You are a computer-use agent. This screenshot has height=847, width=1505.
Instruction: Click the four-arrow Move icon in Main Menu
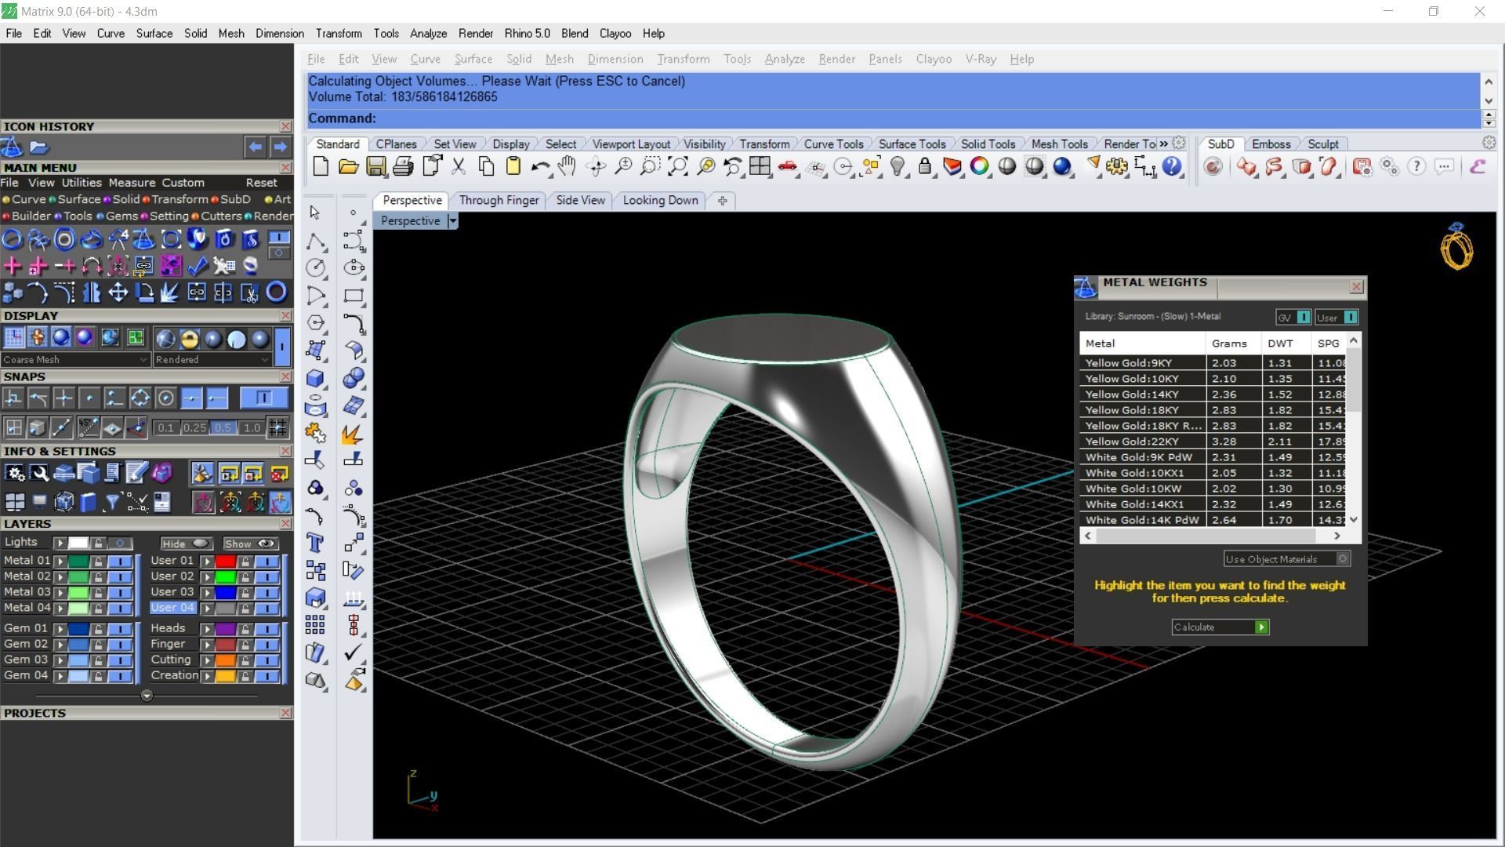[x=118, y=293]
